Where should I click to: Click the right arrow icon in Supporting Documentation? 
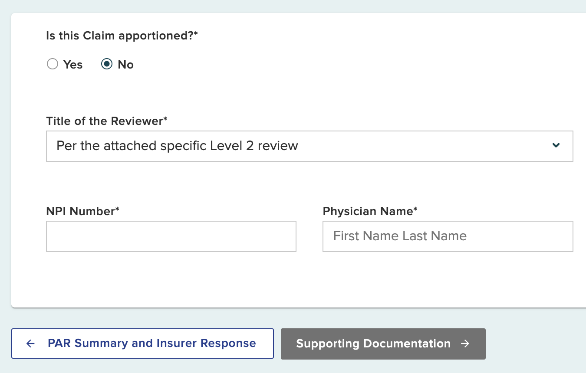click(466, 344)
